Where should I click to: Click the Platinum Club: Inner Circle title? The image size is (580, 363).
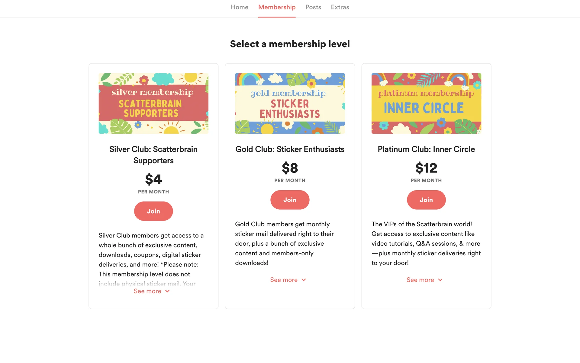426,149
